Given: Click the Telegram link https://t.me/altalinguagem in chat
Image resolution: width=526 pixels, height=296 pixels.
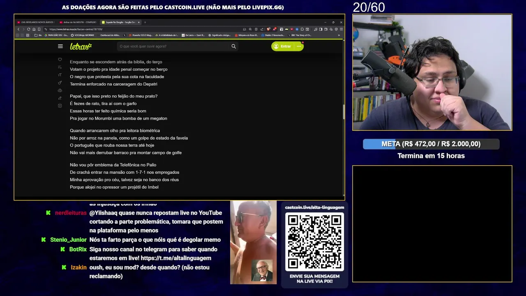Looking at the screenshot, I should [176, 258].
